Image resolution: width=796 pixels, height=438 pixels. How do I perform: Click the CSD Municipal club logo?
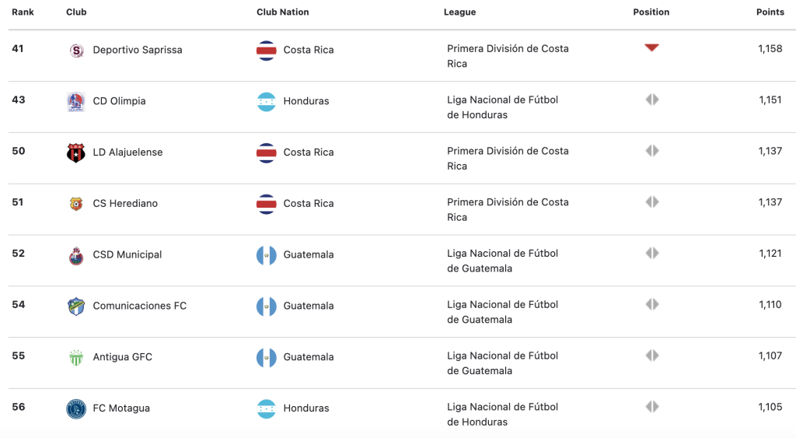[76, 256]
